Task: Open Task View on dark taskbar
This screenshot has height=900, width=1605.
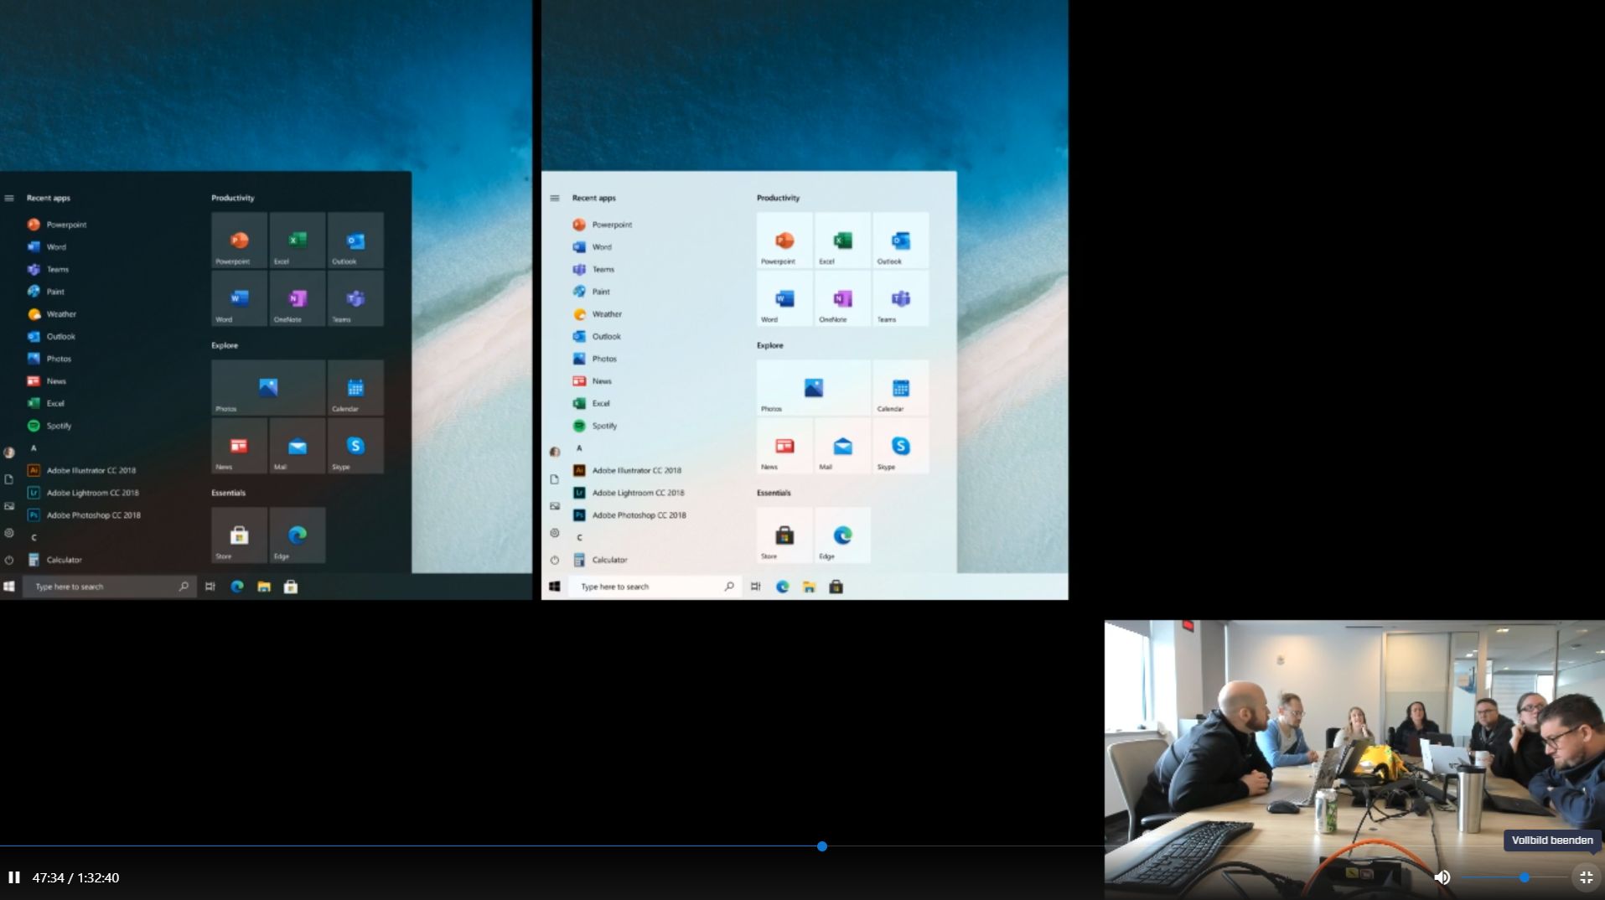Action: pyautogui.click(x=210, y=587)
